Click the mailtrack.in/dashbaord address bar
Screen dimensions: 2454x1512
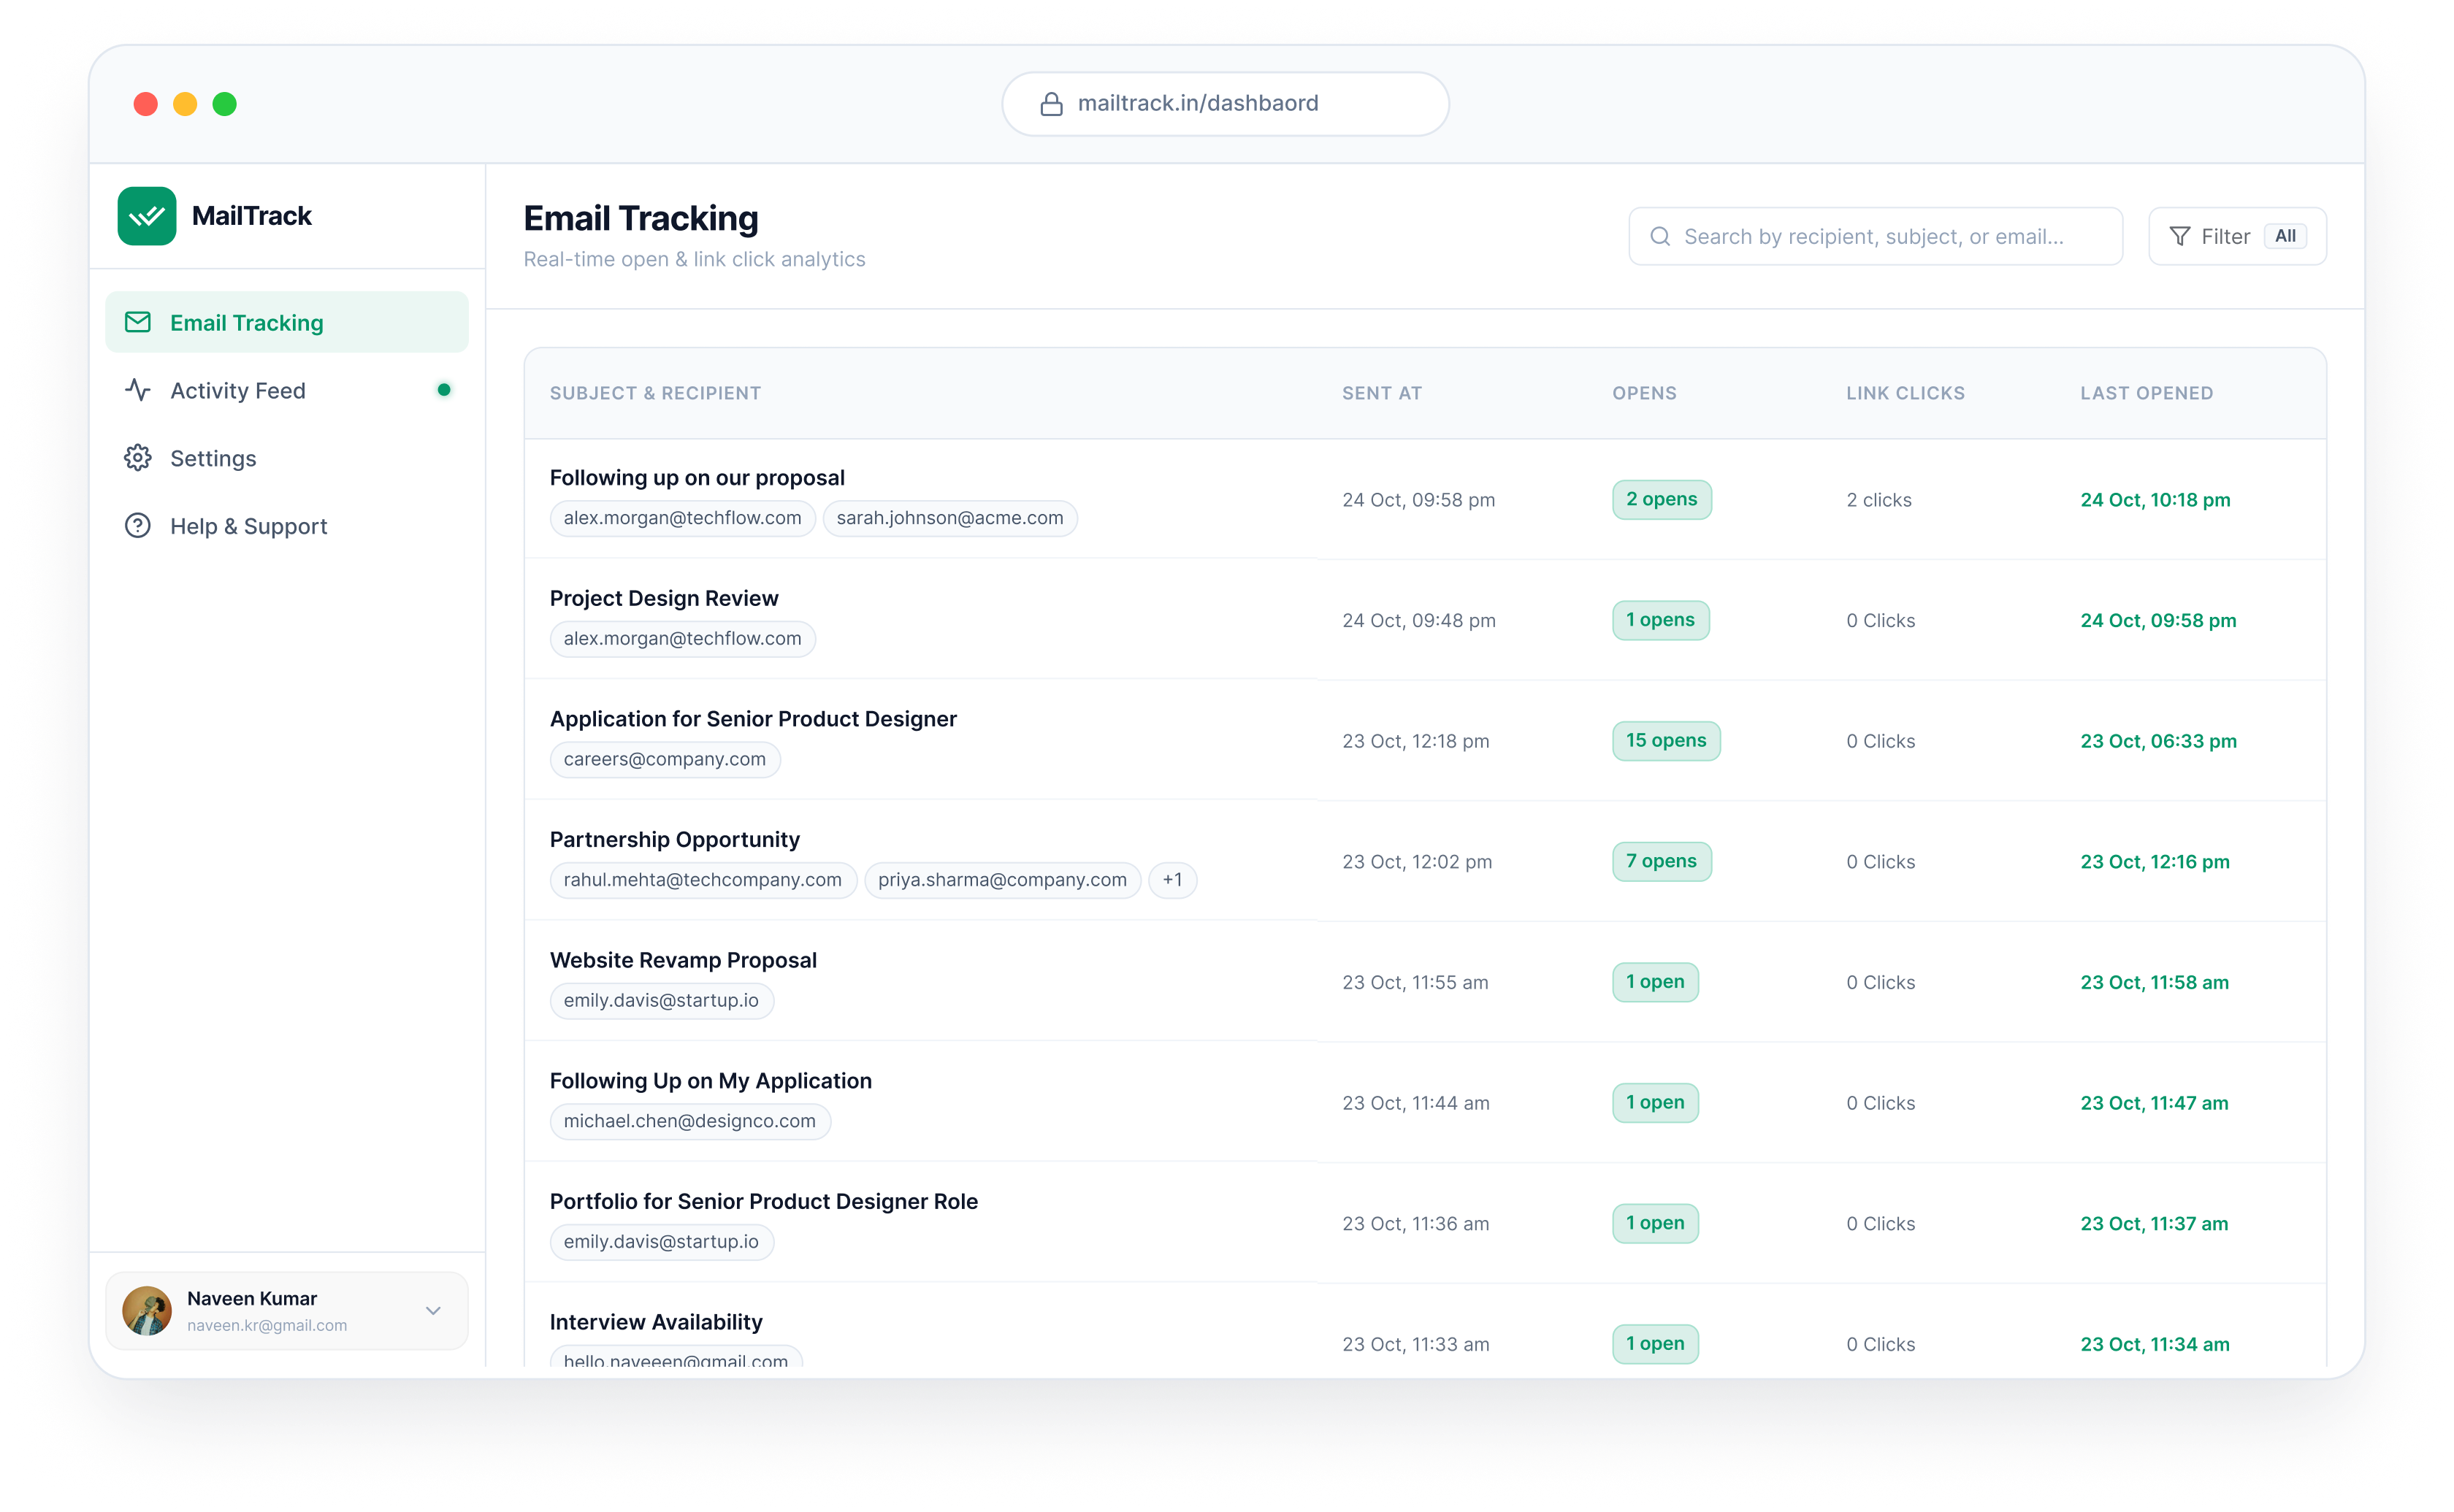click(x=1225, y=103)
